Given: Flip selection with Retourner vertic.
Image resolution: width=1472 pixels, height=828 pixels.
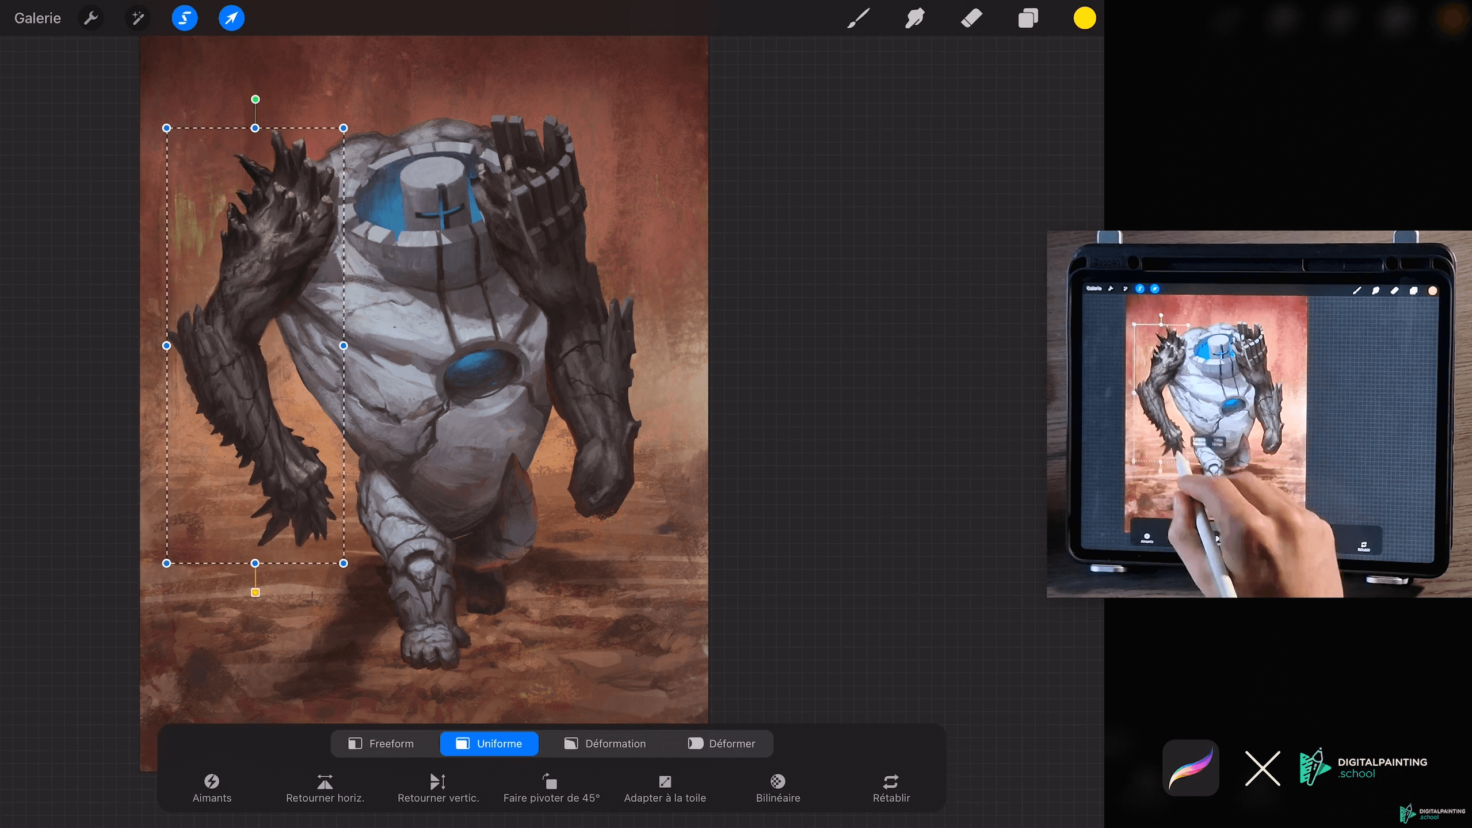Looking at the screenshot, I should coord(438,788).
